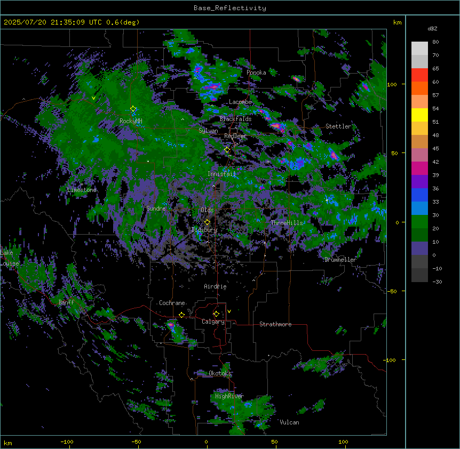Viewport: 460px width, 449px height.
Task: Click the km label at top right
Action: coord(397,22)
